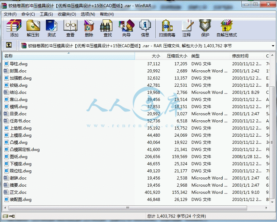Click the Word icon of 摘要.doc

tap(6, 185)
